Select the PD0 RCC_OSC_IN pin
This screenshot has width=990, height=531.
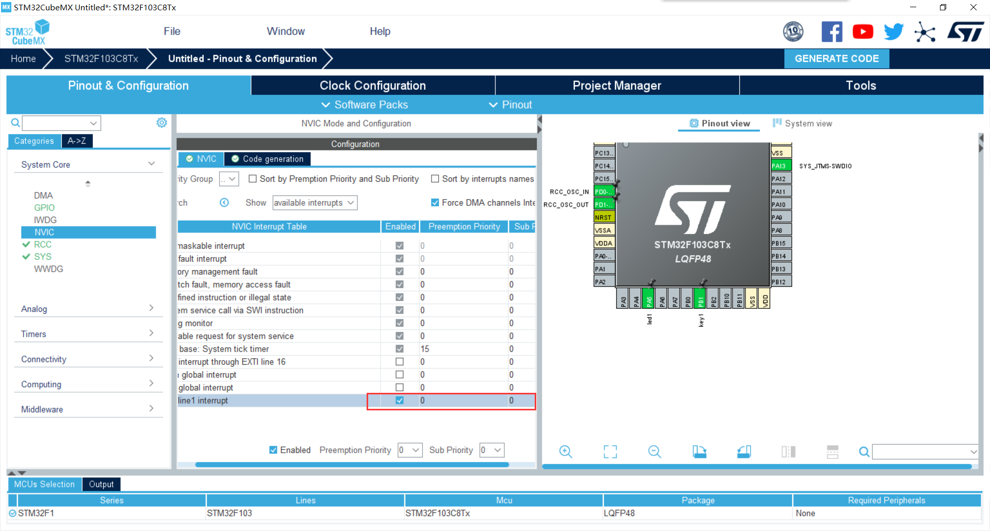(x=604, y=191)
